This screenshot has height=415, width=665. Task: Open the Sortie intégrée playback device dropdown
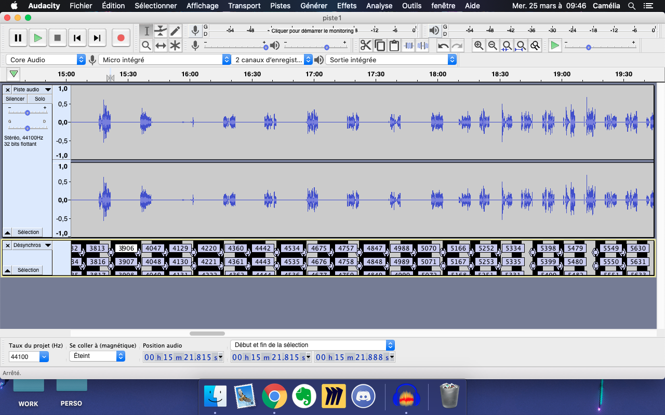pos(391,60)
